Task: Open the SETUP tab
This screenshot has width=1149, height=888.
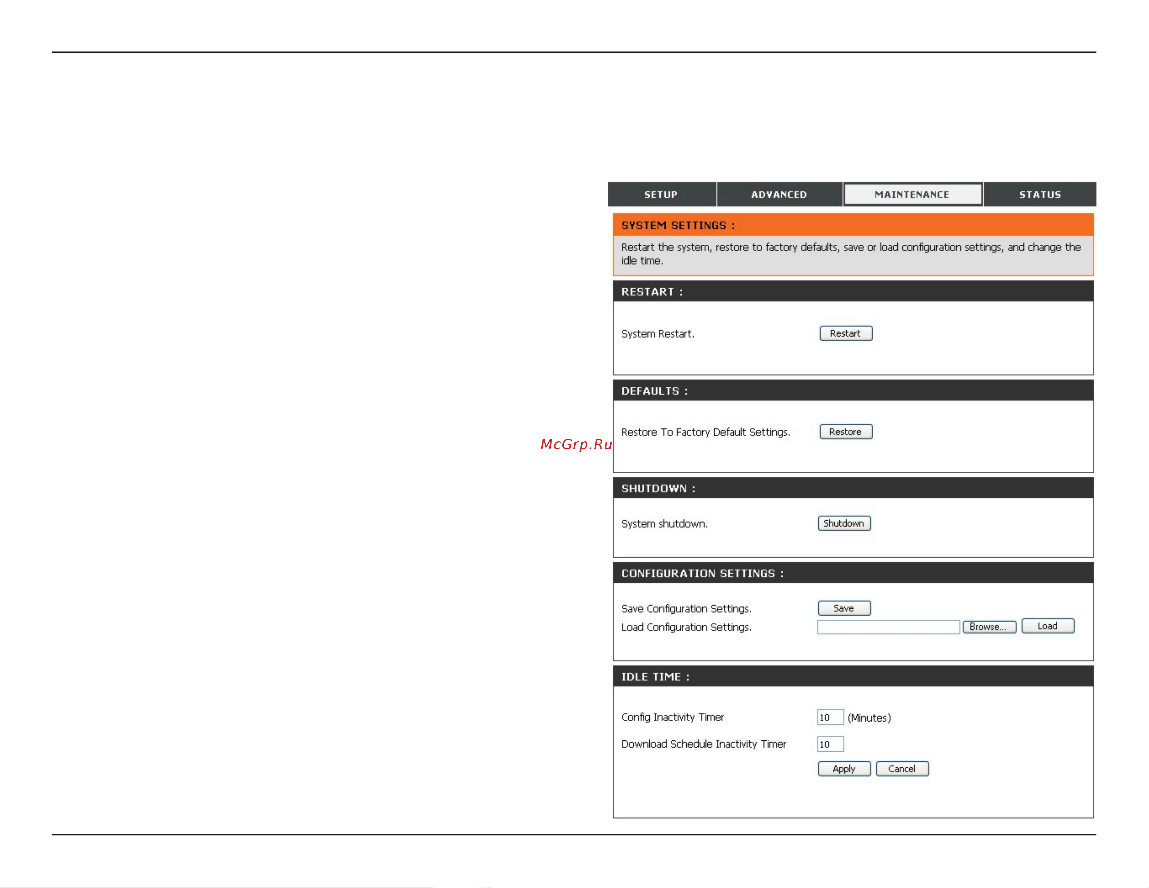Action: [661, 194]
